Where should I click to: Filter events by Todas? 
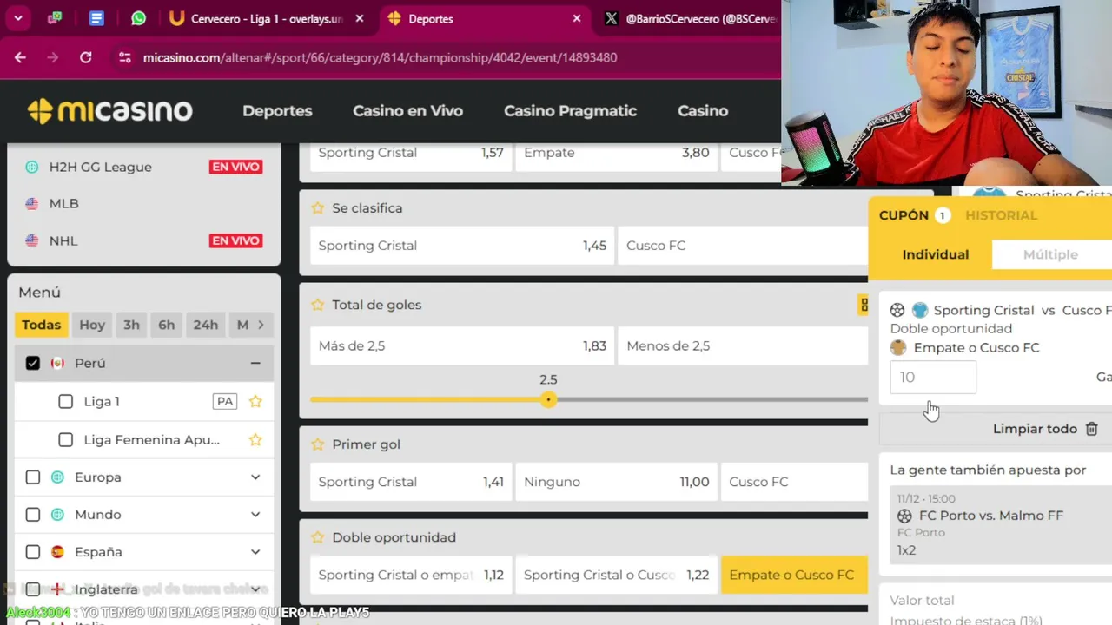pos(41,325)
